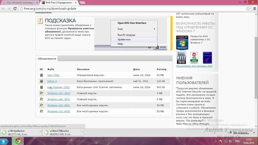Click the ENG language indicator

click(x=237, y=141)
